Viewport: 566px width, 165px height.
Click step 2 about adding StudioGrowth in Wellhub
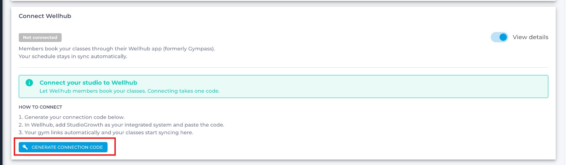tap(121, 125)
